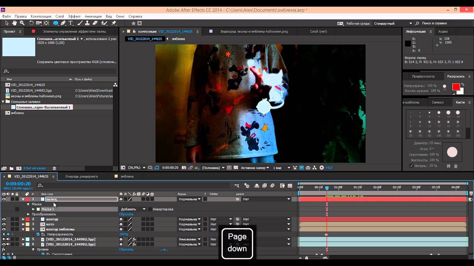
Task: Click the current time indicator in timeline ruler
Action: [327, 188]
